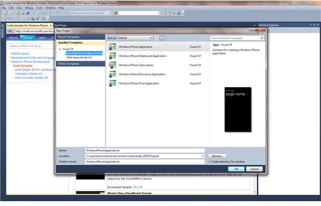Open the Windows Phone 7 Emulator target dropdown

(109, 13)
